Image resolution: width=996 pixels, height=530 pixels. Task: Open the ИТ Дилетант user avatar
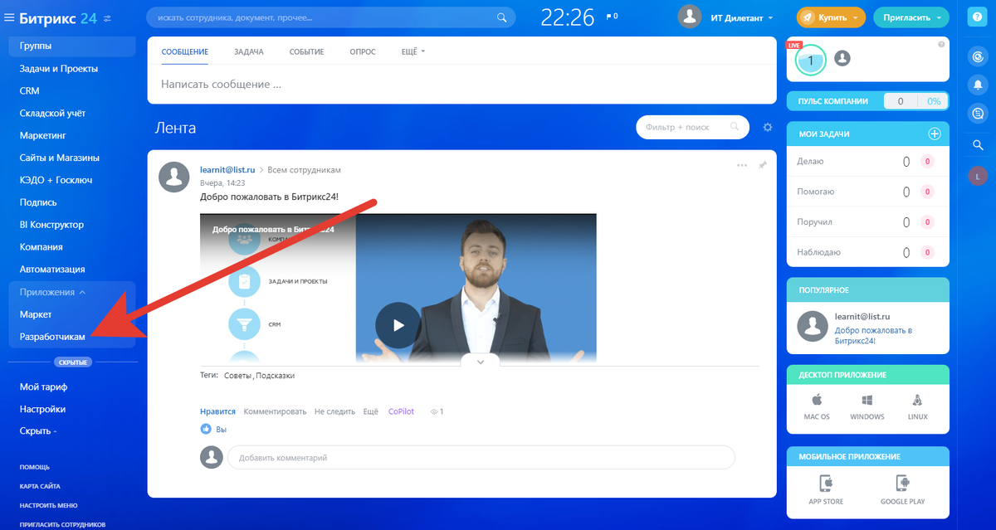pos(691,17)
